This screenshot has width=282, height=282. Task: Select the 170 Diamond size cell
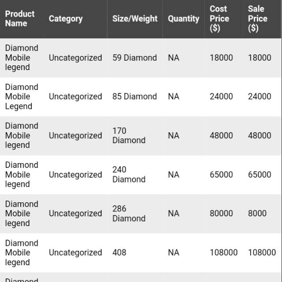click(129, 135)
